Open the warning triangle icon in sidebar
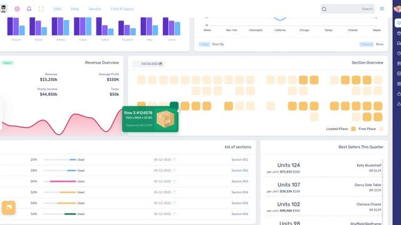 398,104
